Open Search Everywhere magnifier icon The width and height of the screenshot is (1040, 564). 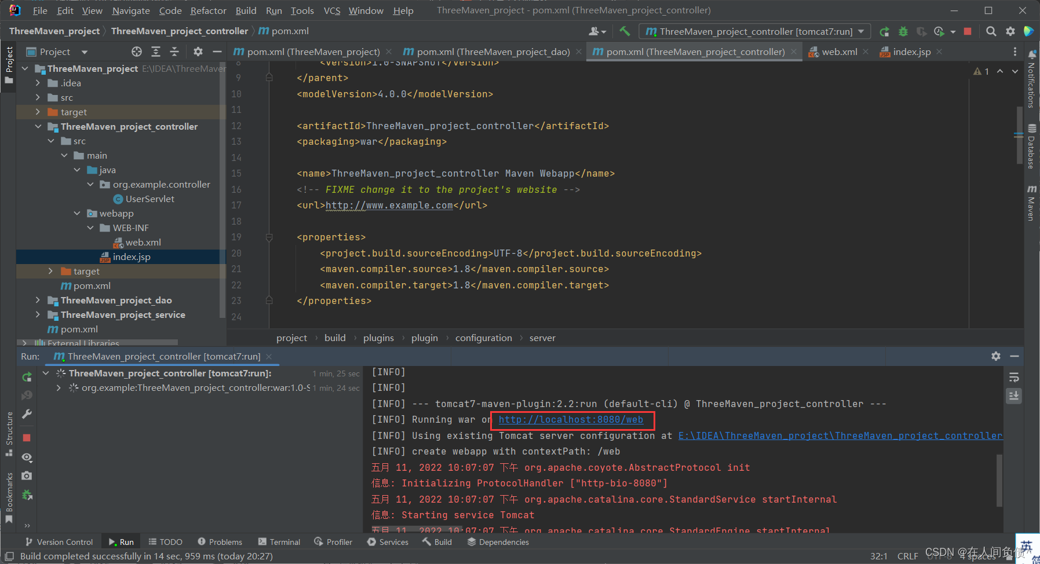(x=991, y=31)
